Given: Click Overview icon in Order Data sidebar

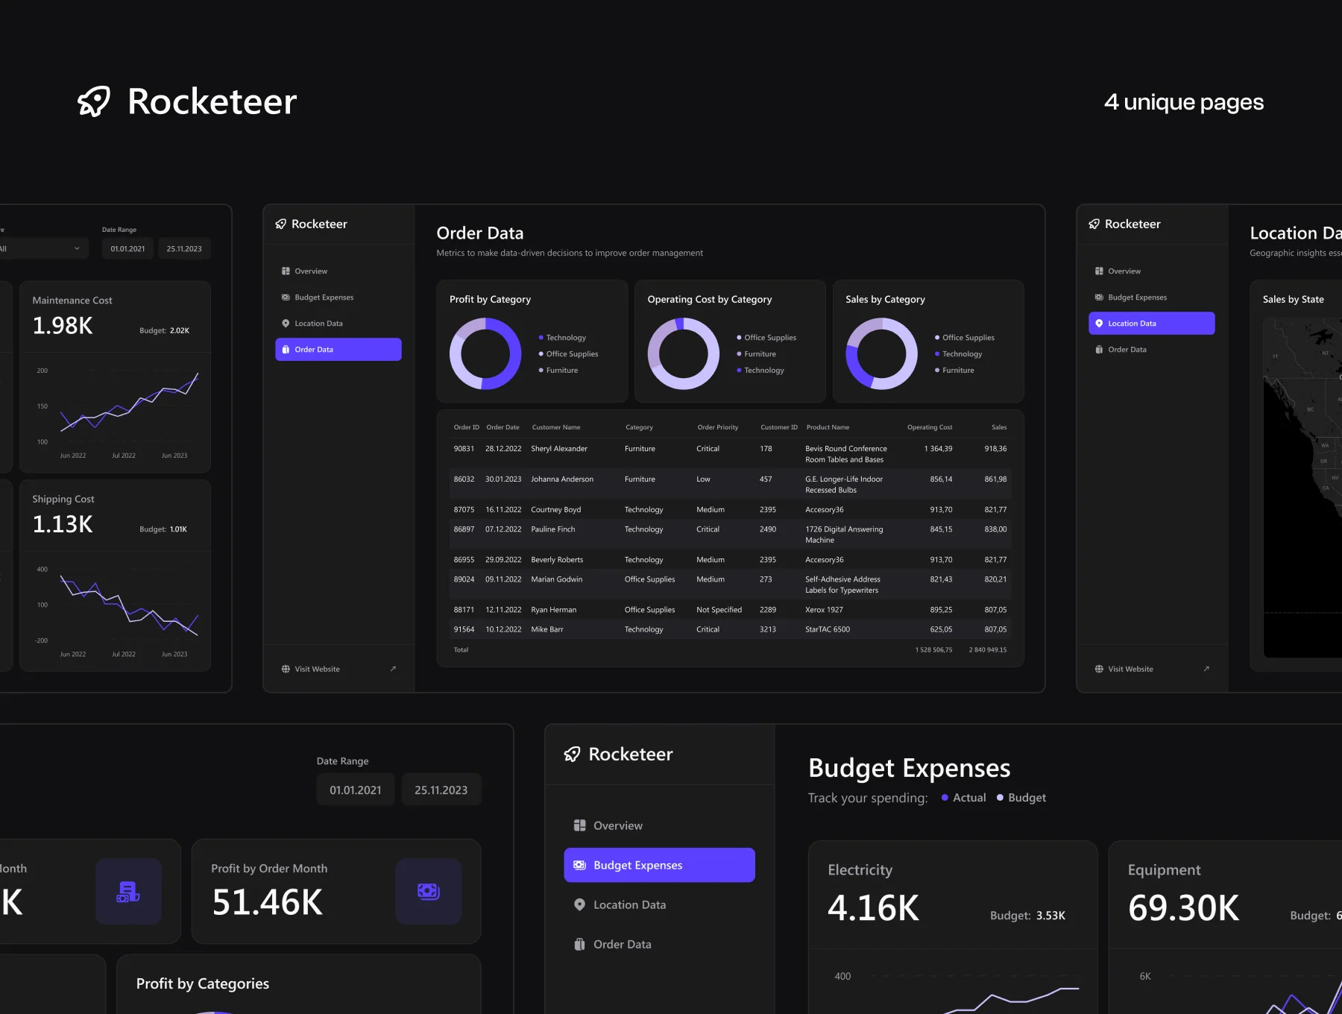Looking at the screenshot, I should pos(286,271).
